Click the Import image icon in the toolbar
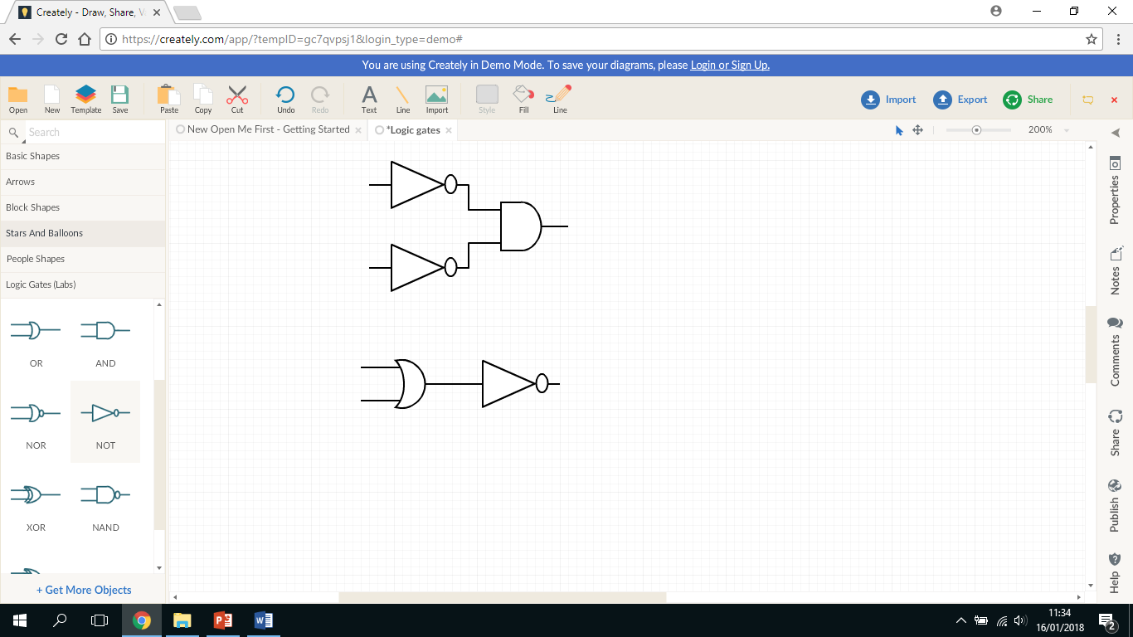Viewport: 1133px width, 637px height. pos(436,97)
